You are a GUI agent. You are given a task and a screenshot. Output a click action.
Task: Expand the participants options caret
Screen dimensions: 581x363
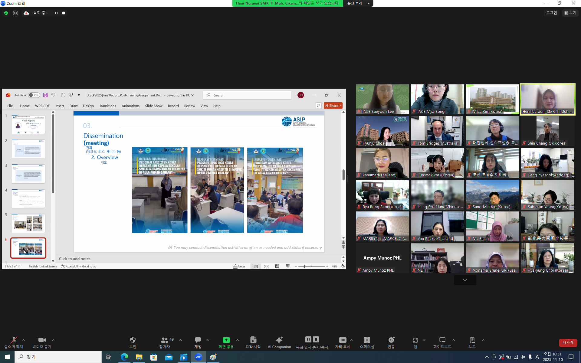tap(181, 340)
